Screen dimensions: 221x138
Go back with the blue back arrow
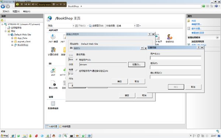click(3, 6)
